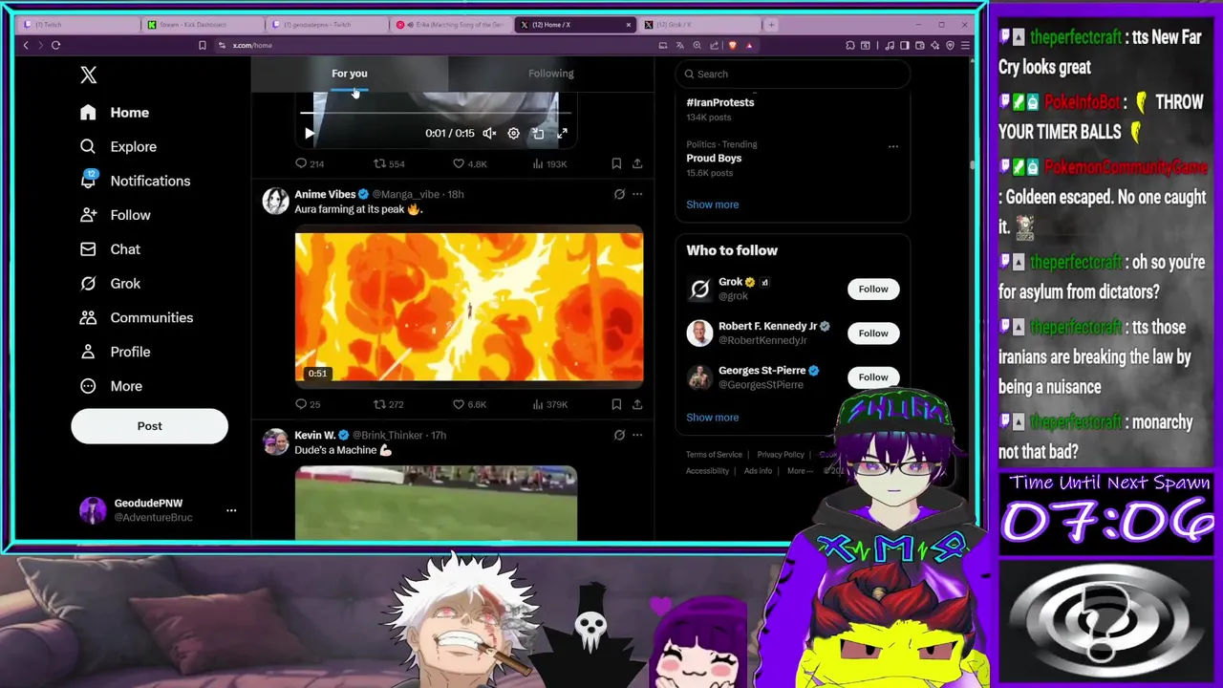Switch to the Following tab
This screenshot has height=688, width=1223.
(551, 74)
